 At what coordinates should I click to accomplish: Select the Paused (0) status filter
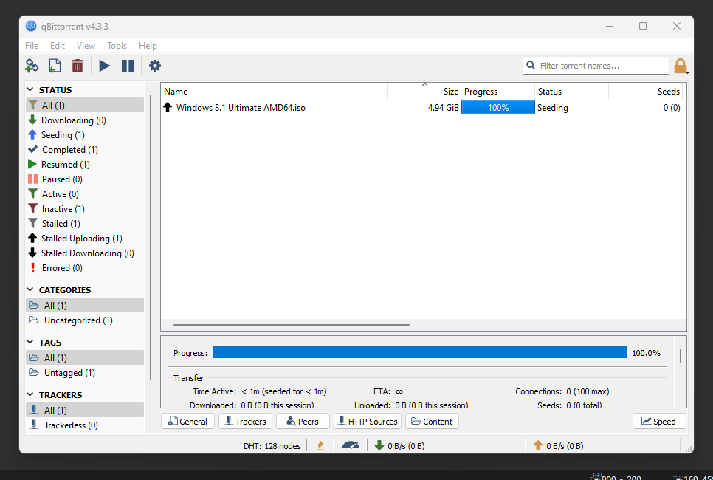tap(85, 179)
